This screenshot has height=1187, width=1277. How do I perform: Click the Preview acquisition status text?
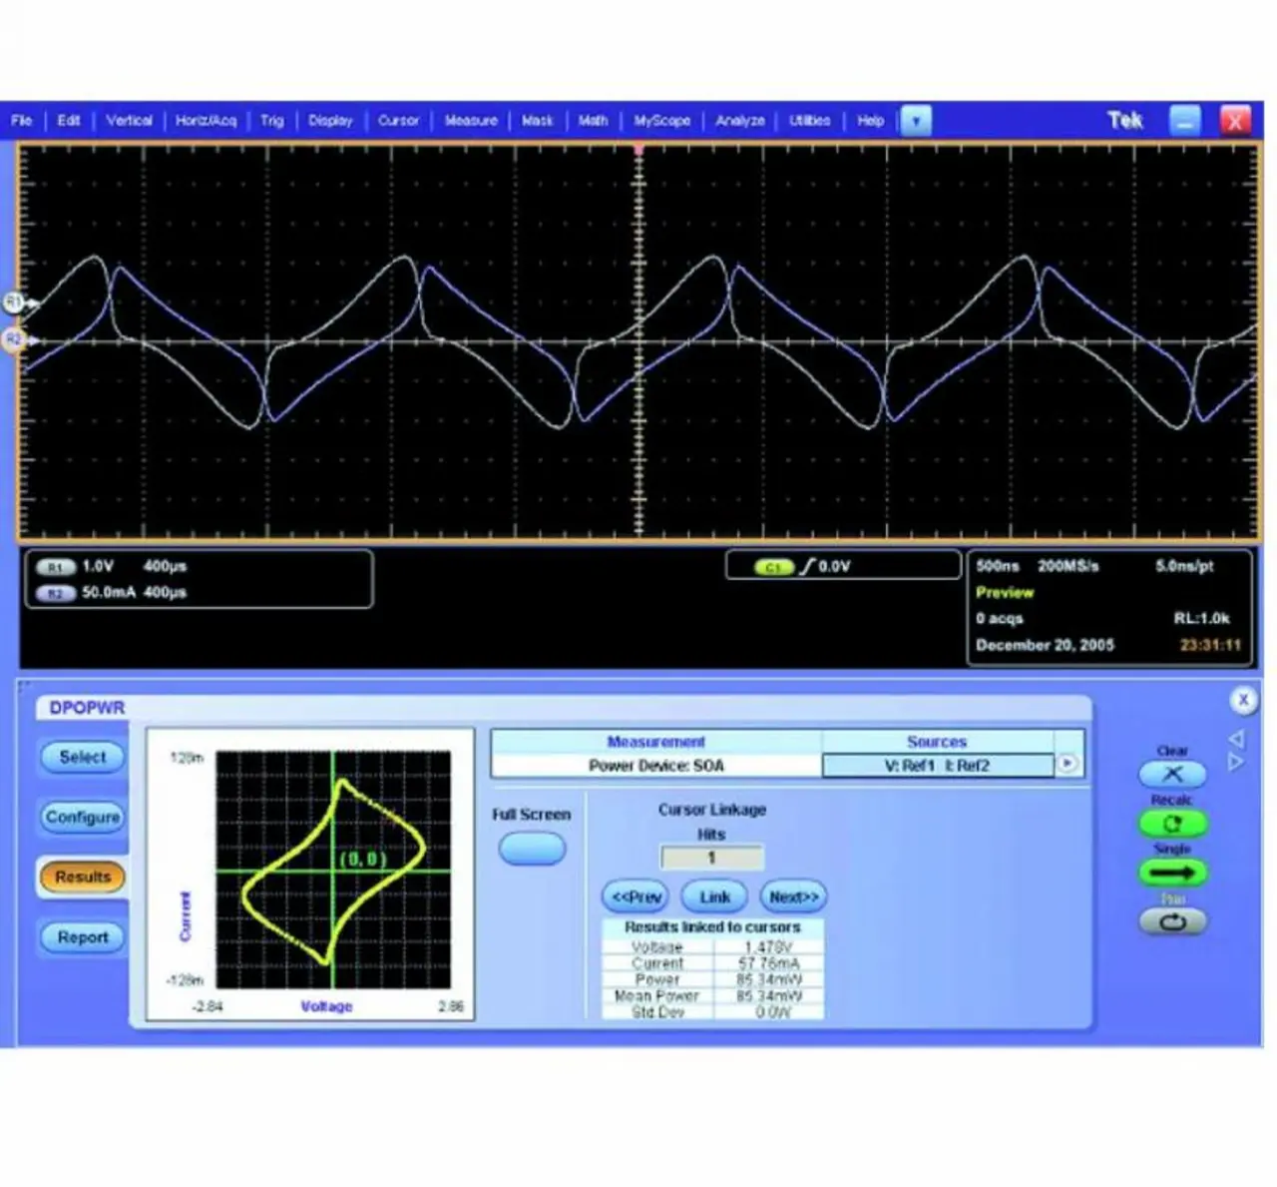point(1005,592)
